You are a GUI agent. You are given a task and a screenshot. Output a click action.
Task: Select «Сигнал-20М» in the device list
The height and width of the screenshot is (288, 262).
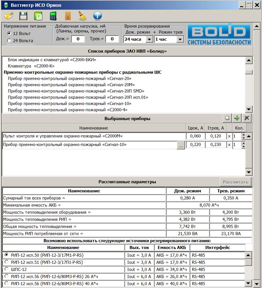click(x=71, y=85)
